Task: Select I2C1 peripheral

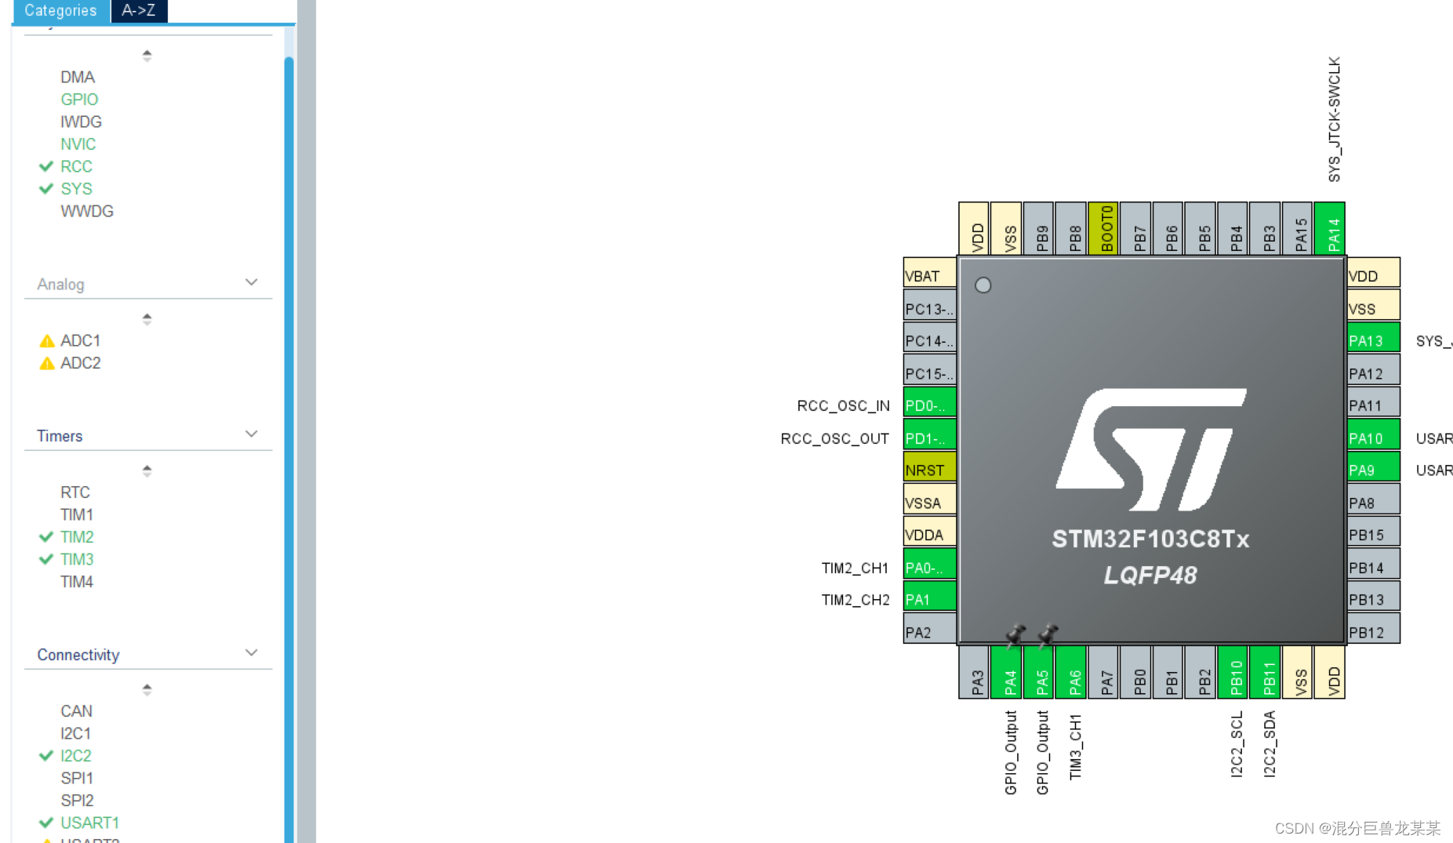Action: point(75,733)
